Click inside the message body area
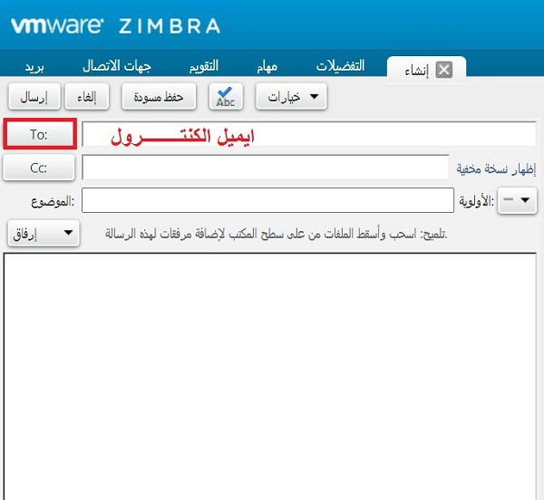 270,376
